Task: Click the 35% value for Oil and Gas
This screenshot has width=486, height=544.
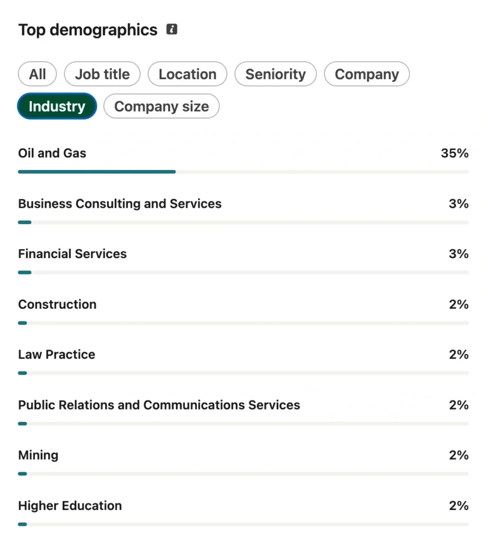Action: coord(455,153)
